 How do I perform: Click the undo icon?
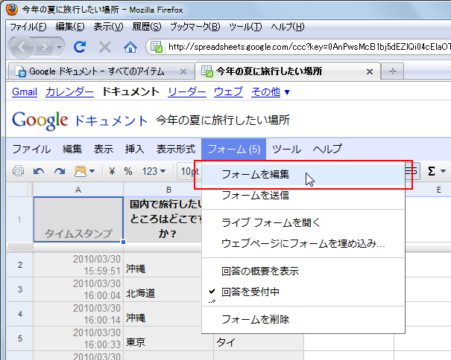pos(39,171)
